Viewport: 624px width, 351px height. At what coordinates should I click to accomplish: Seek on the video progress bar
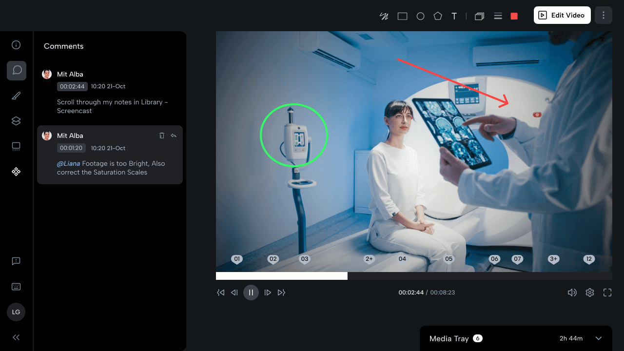[x=414, y=276]
